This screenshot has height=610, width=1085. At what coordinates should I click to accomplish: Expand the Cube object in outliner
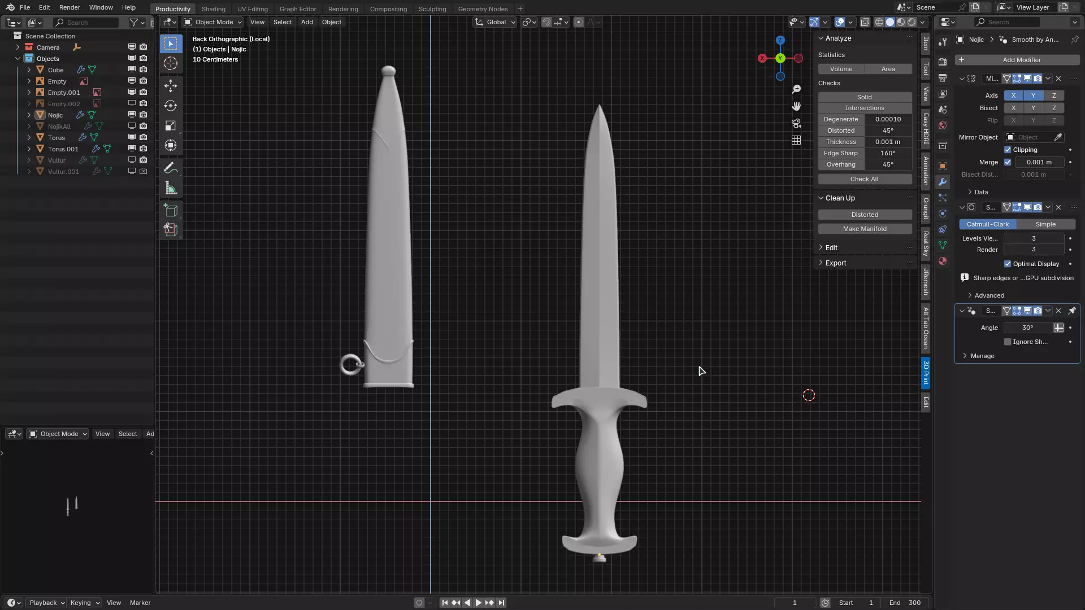click(x=29, y=70)
